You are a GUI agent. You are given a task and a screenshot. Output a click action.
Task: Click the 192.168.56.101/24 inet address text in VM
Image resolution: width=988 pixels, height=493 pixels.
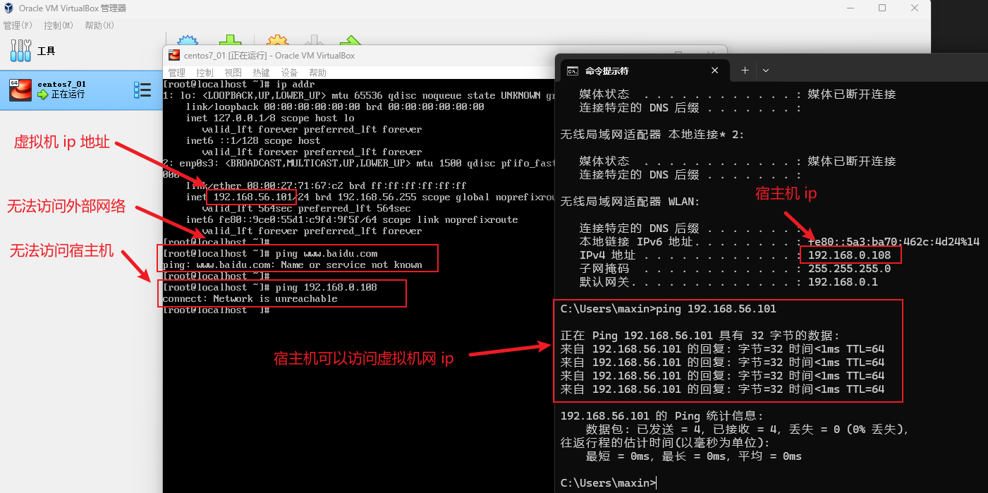click(x=262, y=197)
